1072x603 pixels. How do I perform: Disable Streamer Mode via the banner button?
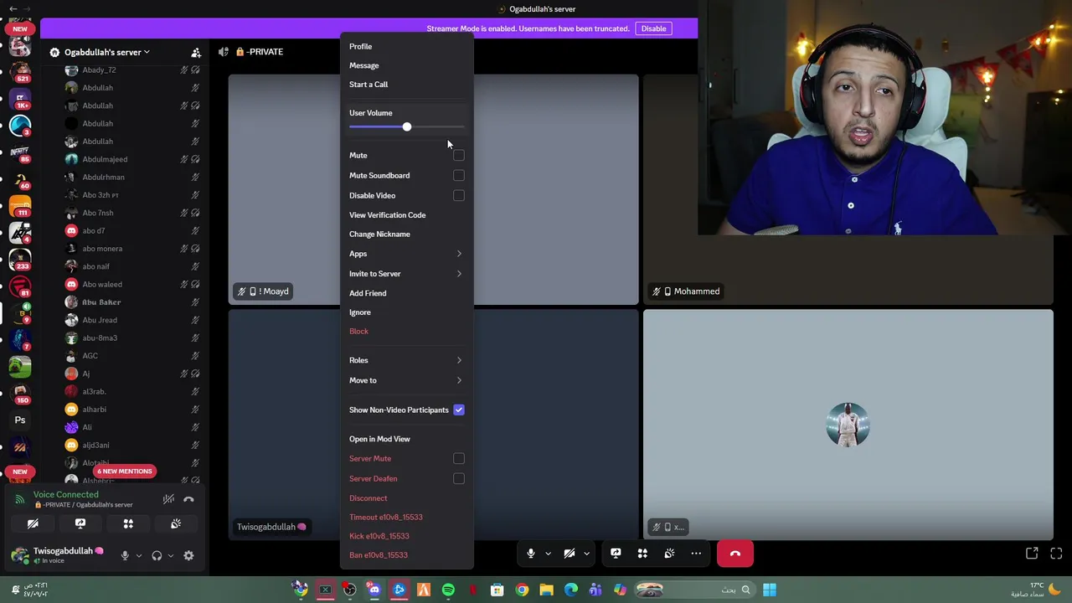coord(653,28)
